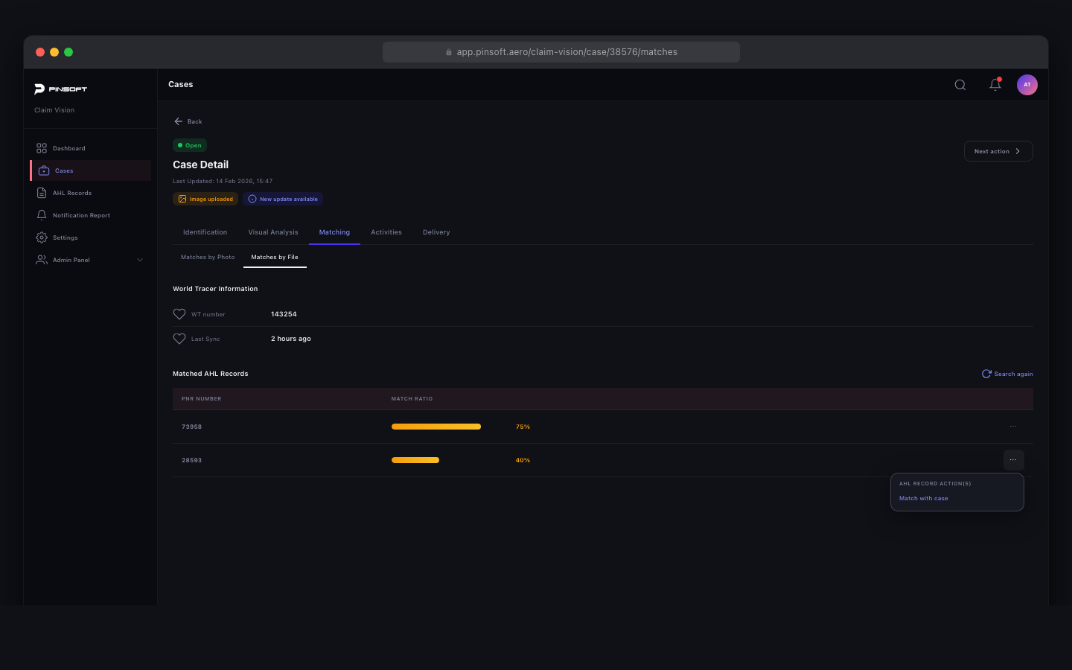Switch to the Visual Analysis tab

click(273, 232)
